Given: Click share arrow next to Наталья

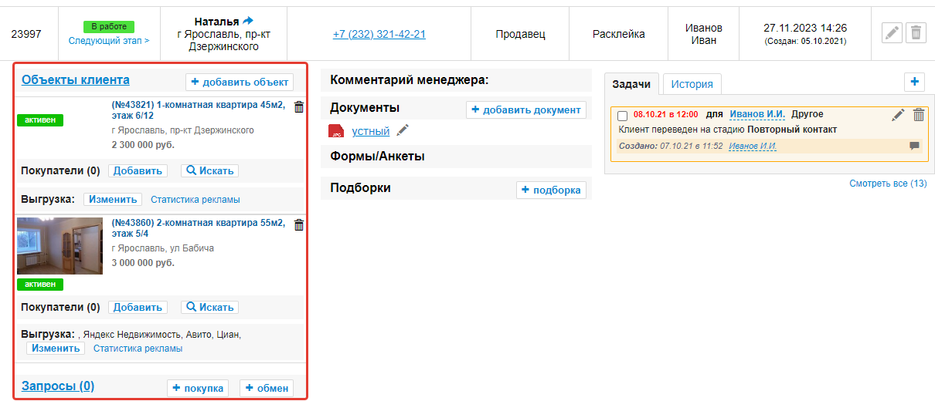Looking at the screenshot, I should tap(247, 21).
